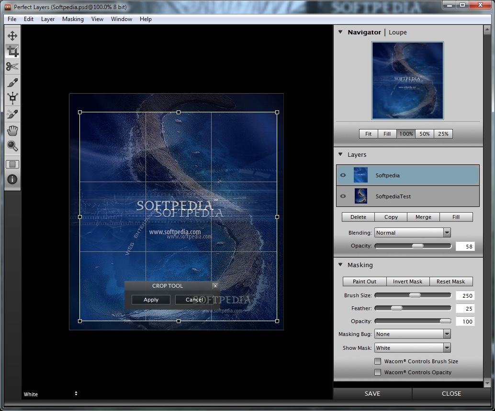Click the Perfect Layers app icon in title bar
Image resolution: width=495 pixels, height=411 pixels.
8,7
